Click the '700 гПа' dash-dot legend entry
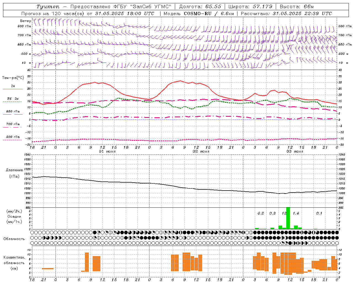Image resolution: width=353 pixels, height=282 pixels. (13, 124)
